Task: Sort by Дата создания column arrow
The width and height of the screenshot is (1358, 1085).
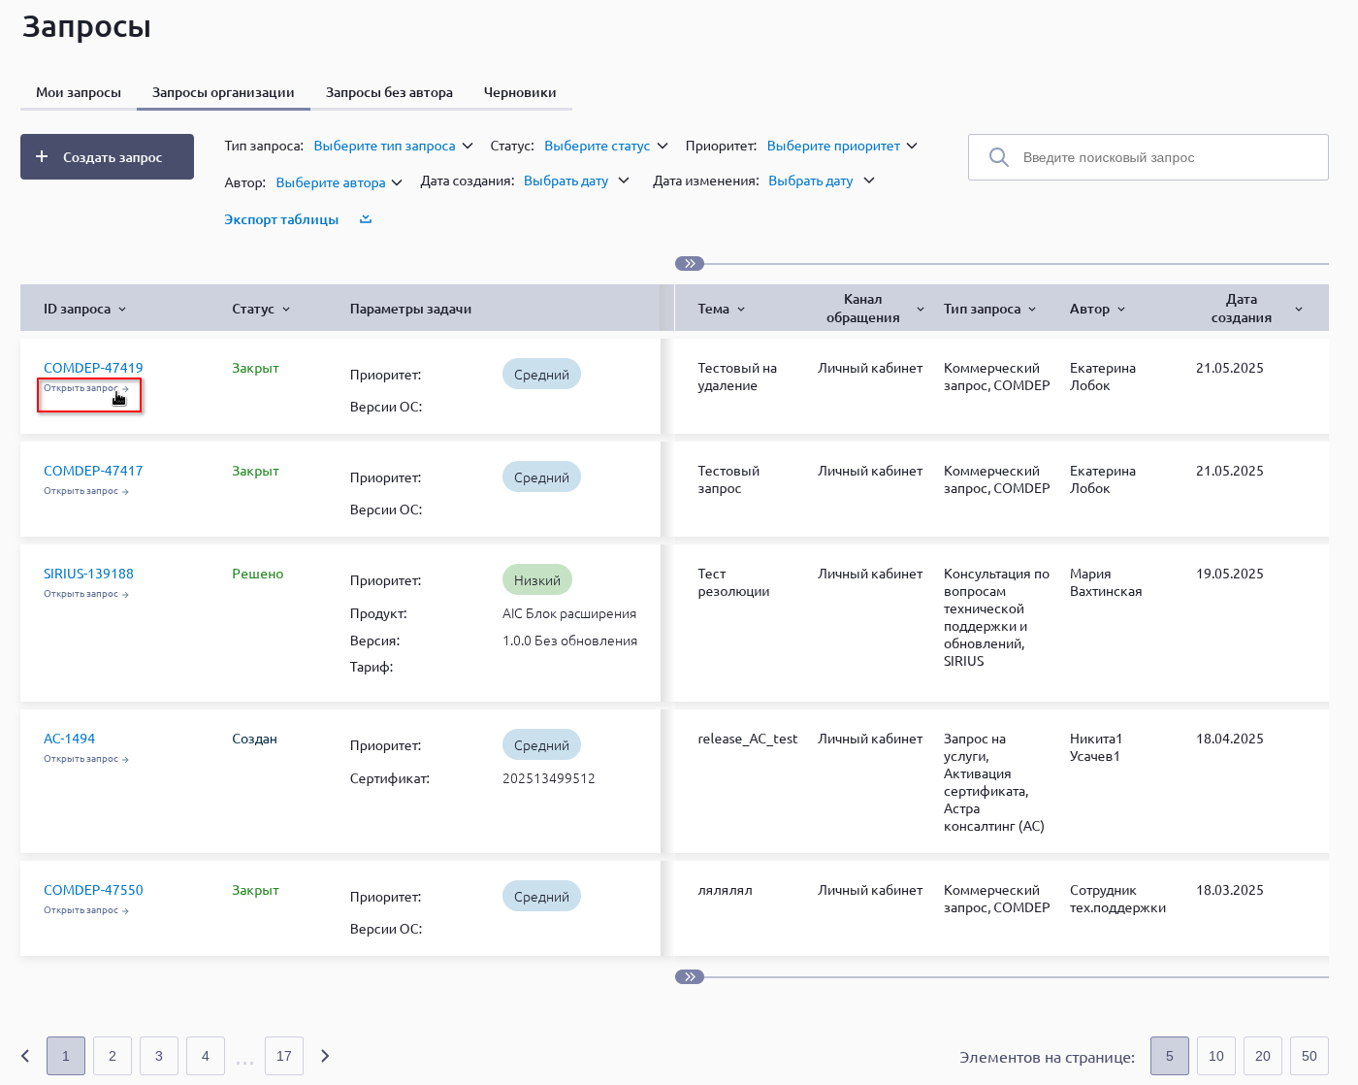Action: pyautogui.click(x=1298, y=310)
